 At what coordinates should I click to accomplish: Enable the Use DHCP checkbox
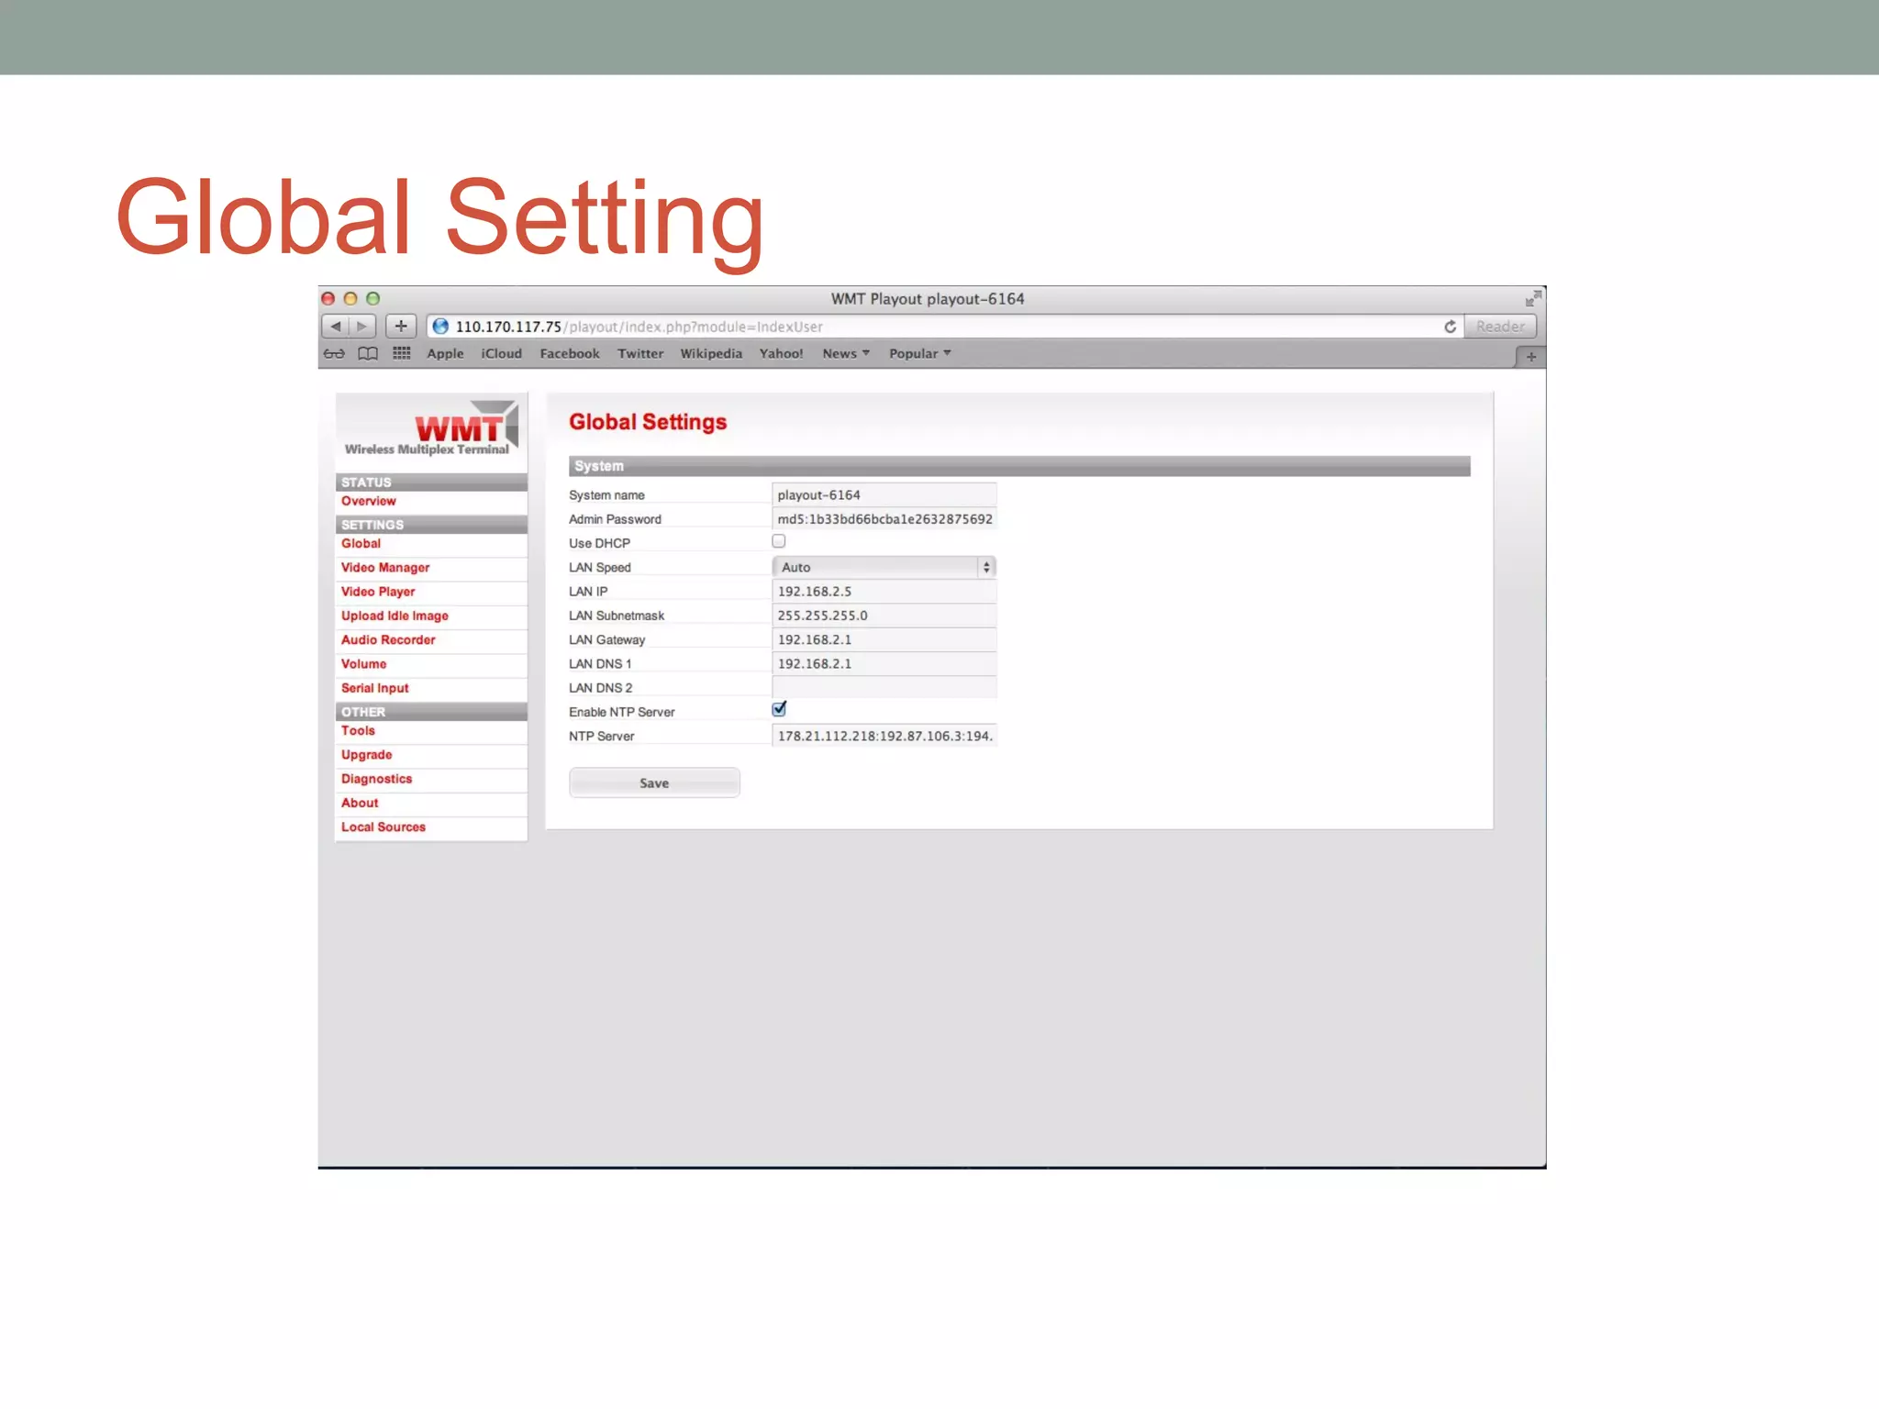[x=779, y=541]
